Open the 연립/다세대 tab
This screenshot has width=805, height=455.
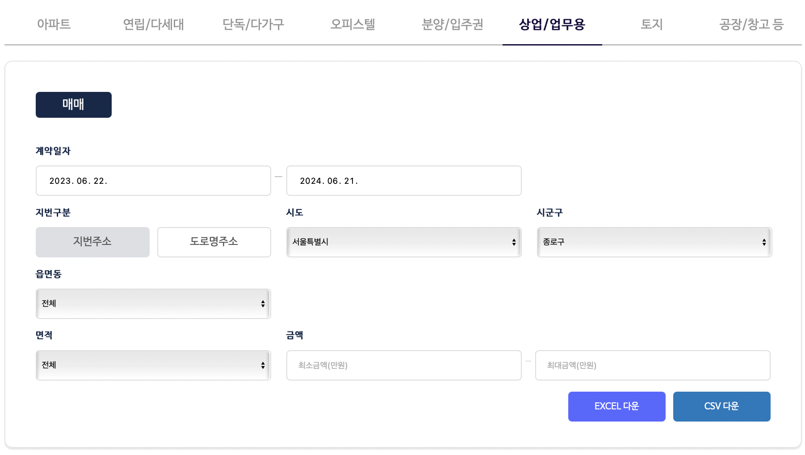(x=154, y=25)
